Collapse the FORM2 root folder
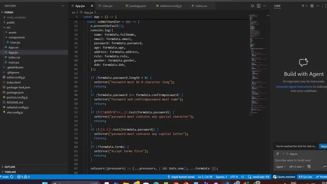 coord(9,13)
